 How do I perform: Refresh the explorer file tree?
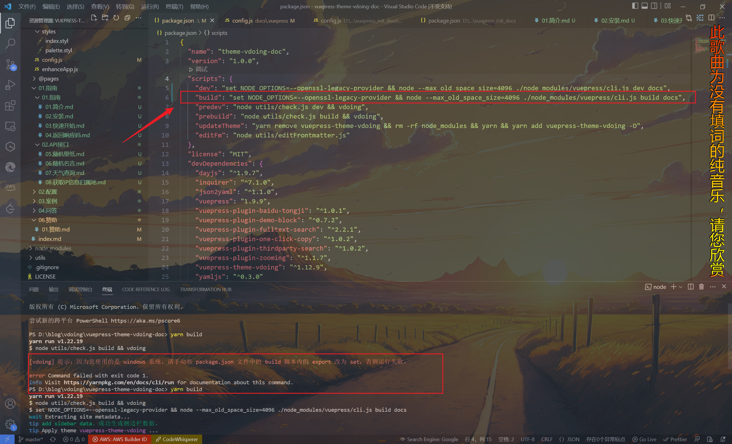[x=116, y=18]
